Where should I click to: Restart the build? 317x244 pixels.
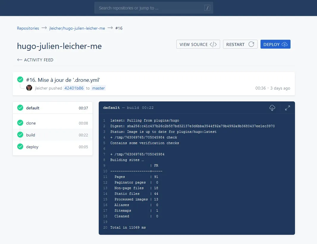click(240, 44)
